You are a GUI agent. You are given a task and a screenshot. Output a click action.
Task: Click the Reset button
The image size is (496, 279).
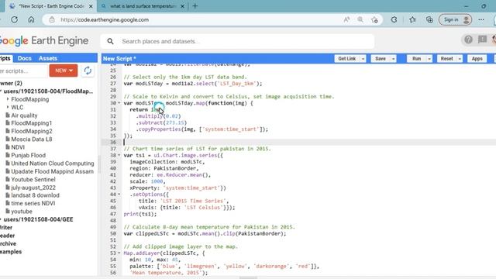(447, 59)
